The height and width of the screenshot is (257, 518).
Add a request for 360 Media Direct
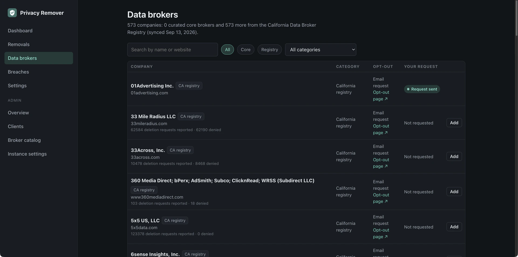pyautogui.click(x=454, y=192)
